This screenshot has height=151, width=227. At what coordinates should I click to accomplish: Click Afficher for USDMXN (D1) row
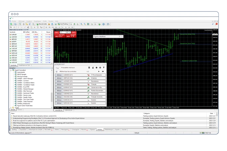[x=59, y=75]
